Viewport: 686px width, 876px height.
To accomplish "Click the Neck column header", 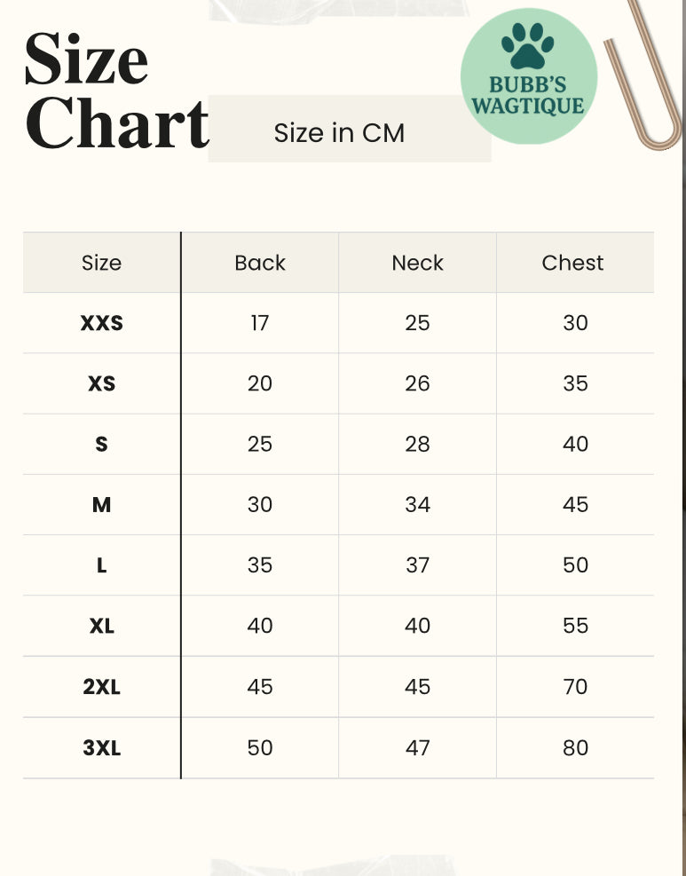I will click(417, 263).
